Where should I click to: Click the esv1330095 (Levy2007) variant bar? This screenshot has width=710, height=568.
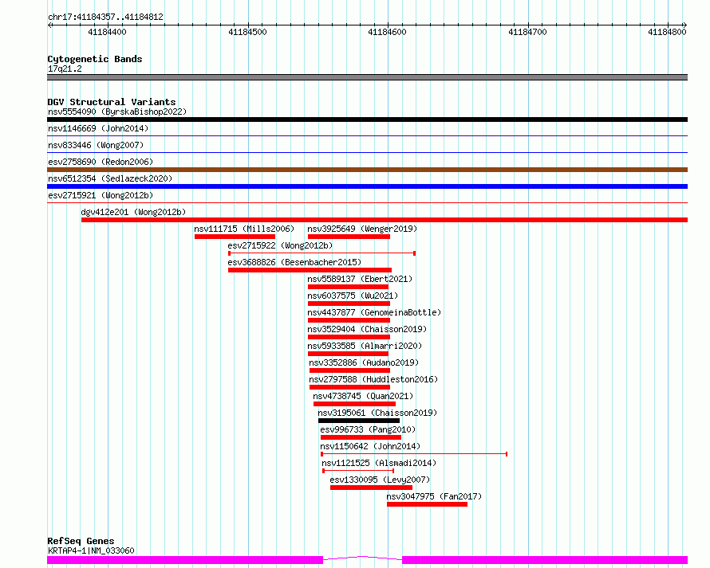[x=371, y=488]
